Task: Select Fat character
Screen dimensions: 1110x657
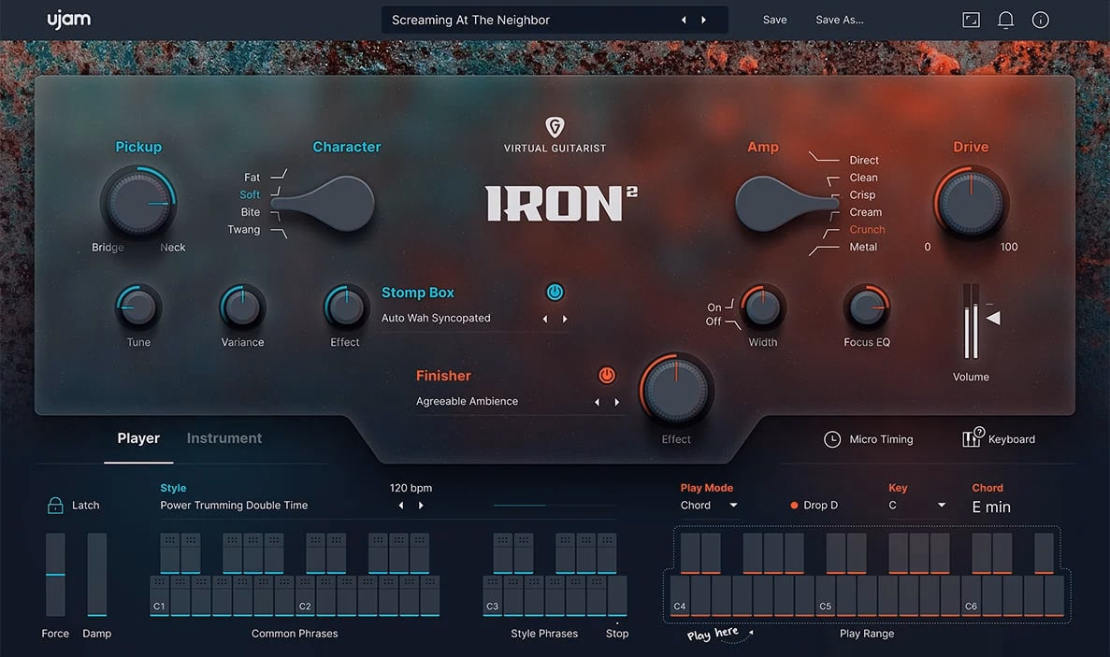Action: 252,177
